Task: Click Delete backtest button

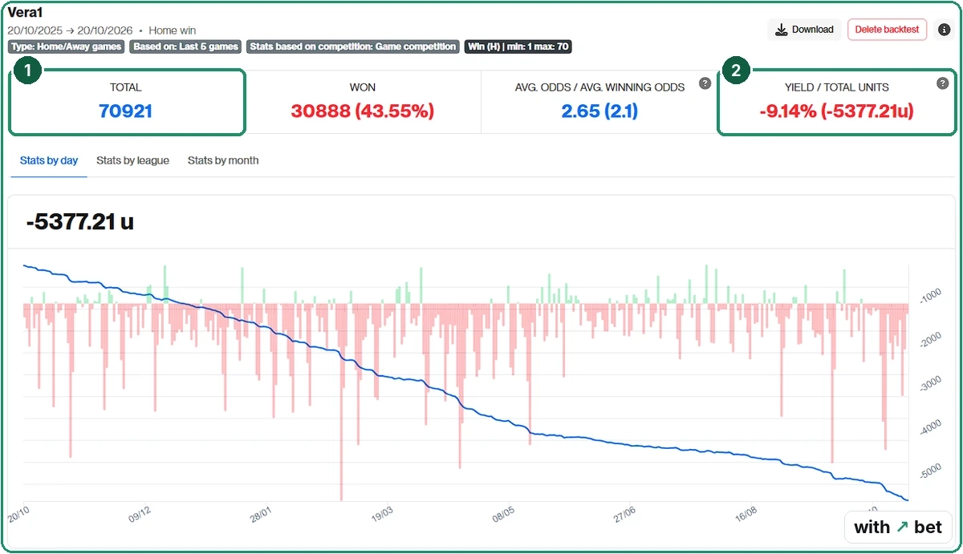Action: pyautogui.click(x=887, y=30)
